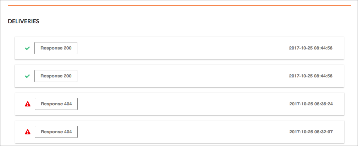Click the horizontal divider line above DELIVERIES
This screenshot has height=146, width=358.
click(x=179, y=6)
